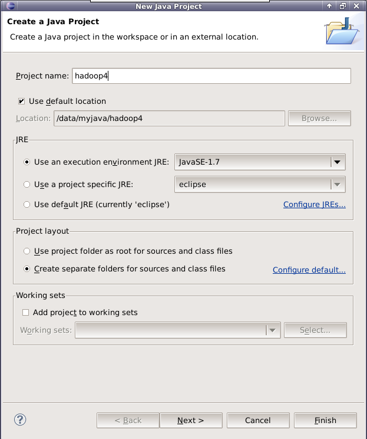Open the Working sets combo box
This screenshot has width=367, height=439.
point(272,330)
